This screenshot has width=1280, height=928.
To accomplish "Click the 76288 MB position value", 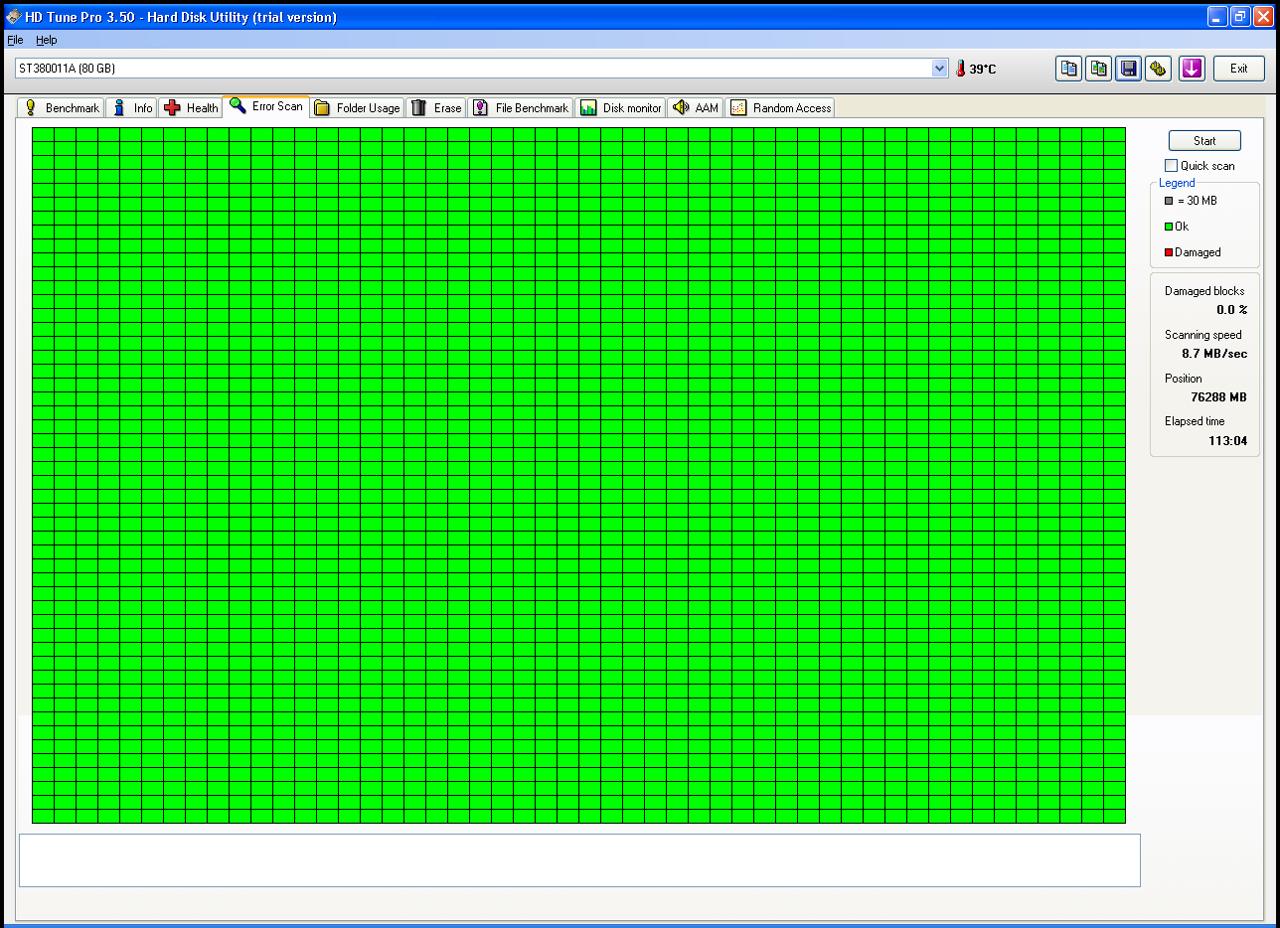I will click(x=1218, y=397).
